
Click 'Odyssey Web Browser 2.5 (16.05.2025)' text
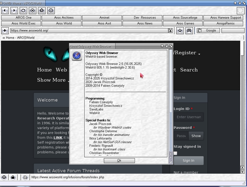[x=113, y=64]
